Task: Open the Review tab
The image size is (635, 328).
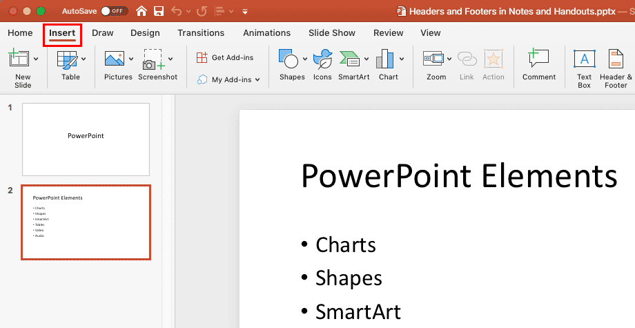Action: [x=389, y=33]
